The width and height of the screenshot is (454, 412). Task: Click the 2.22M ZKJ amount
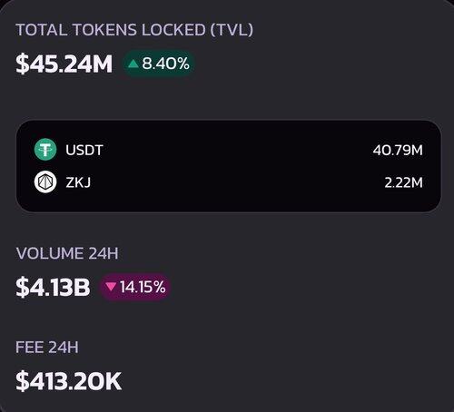[x=403, y=182]
